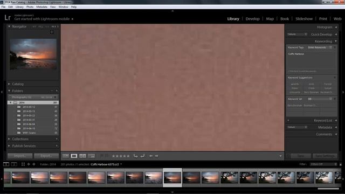Open main window display options icon
This screenshot has height=194, width=345.
coord(6,164)
